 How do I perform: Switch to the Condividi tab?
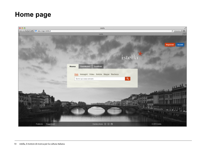pyautogui.click(x=98, y=67)
